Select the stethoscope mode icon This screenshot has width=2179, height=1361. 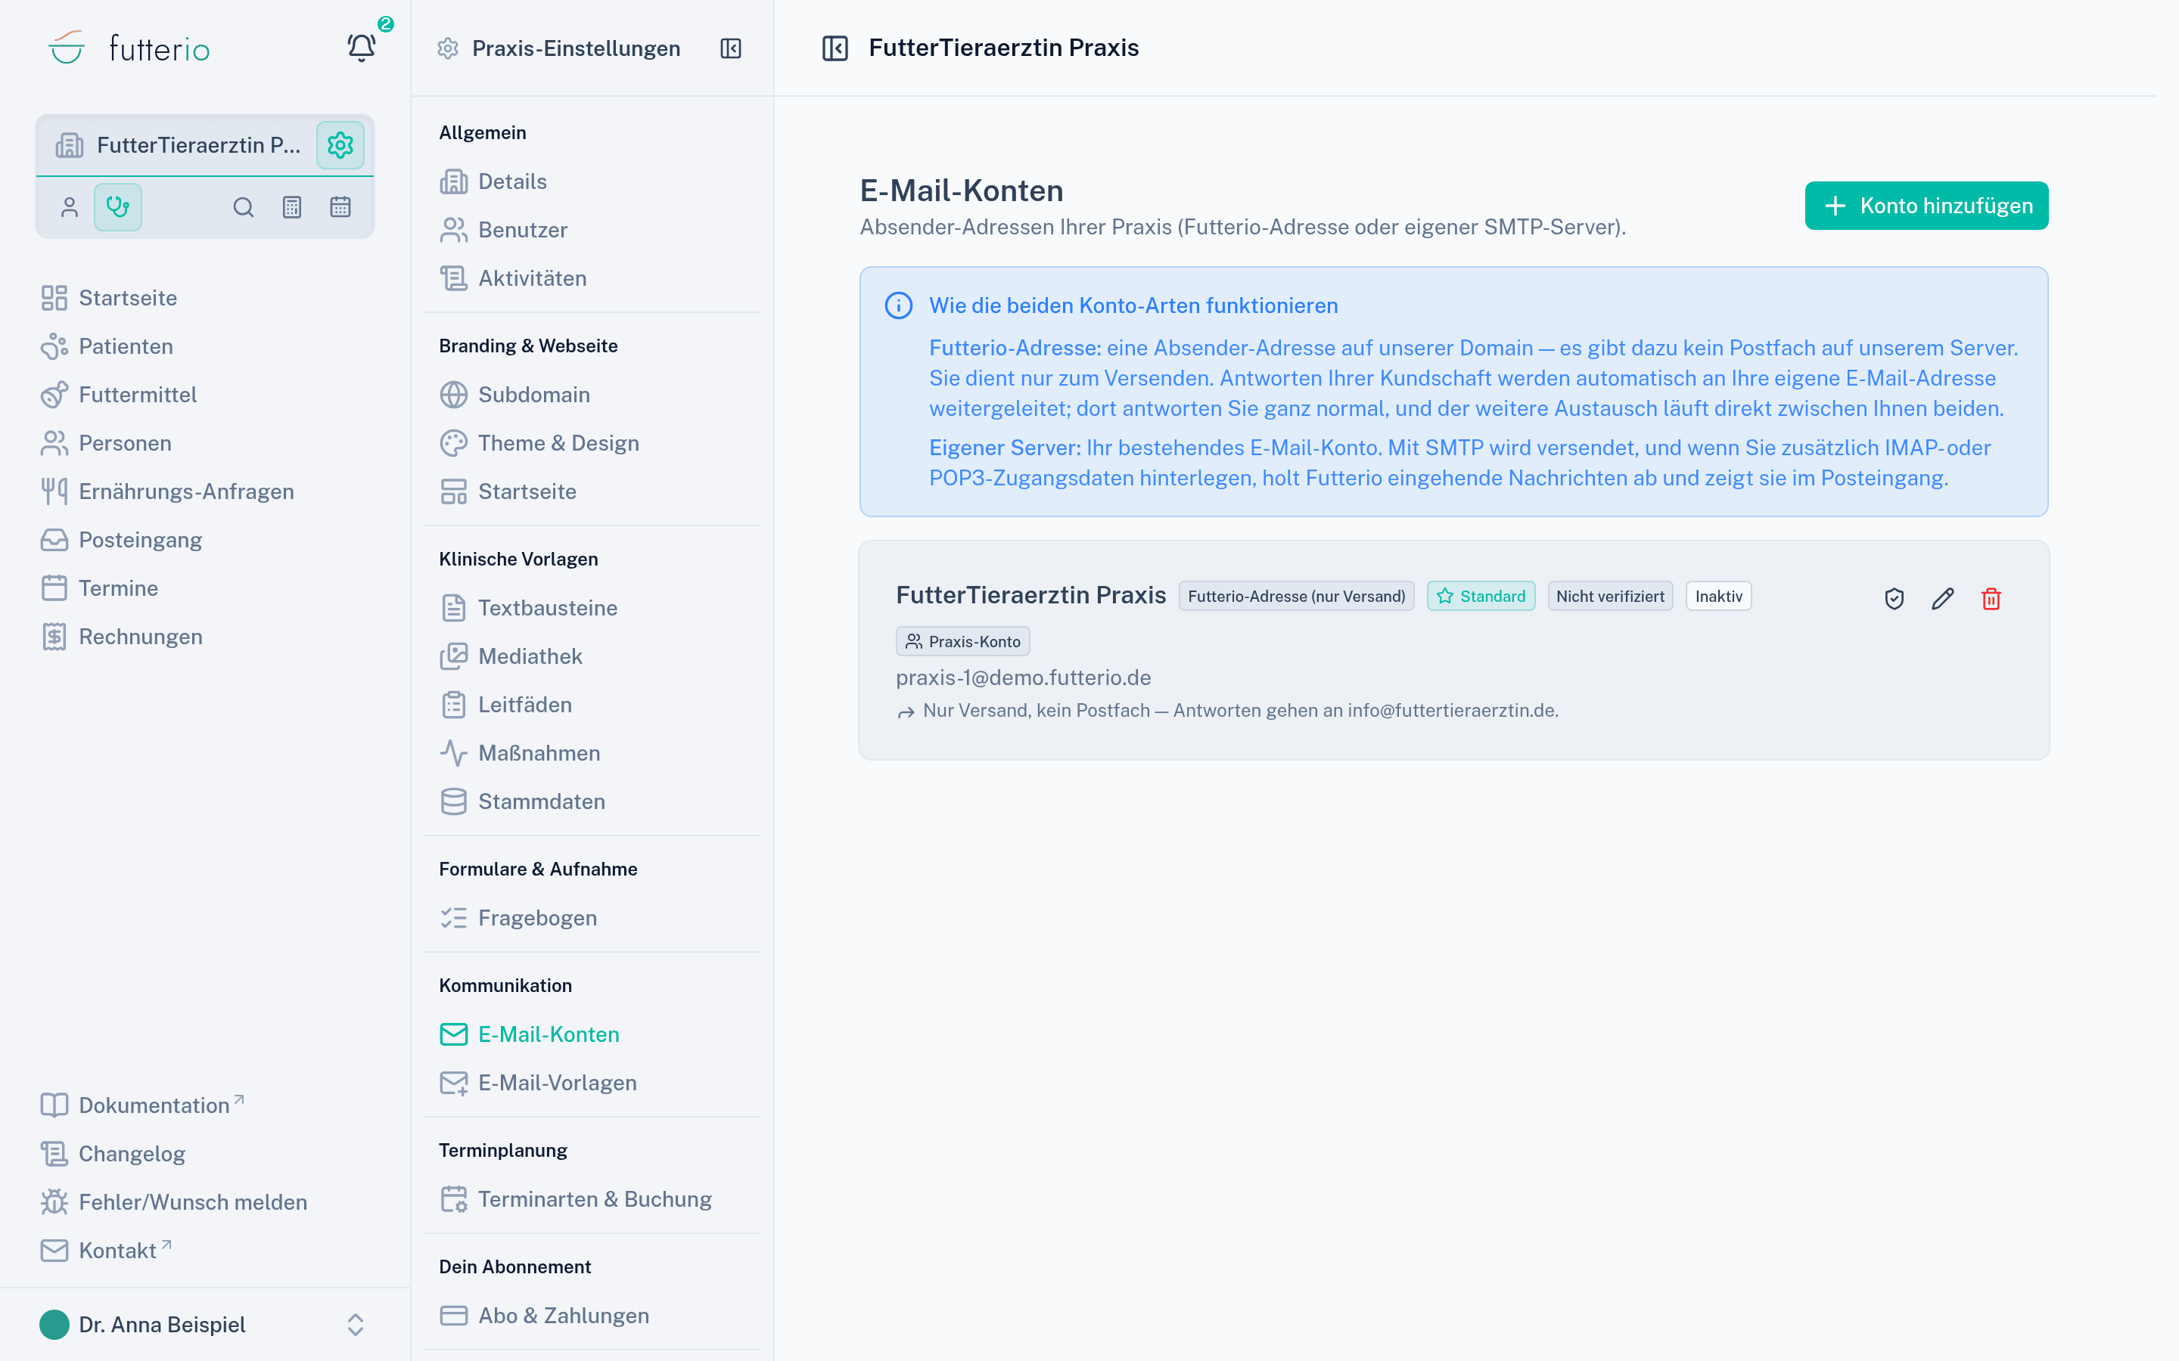tap(118, 207)
